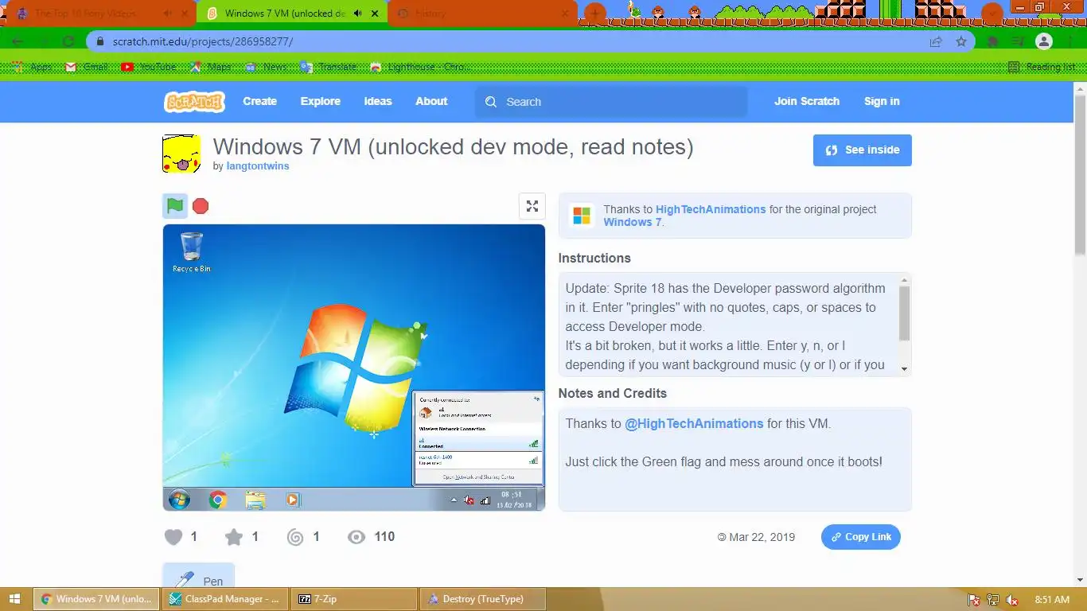The height and width of the screenshot is (611, 1087).
Task: Open the langtontwins profile link
Action: pos(258,166)
